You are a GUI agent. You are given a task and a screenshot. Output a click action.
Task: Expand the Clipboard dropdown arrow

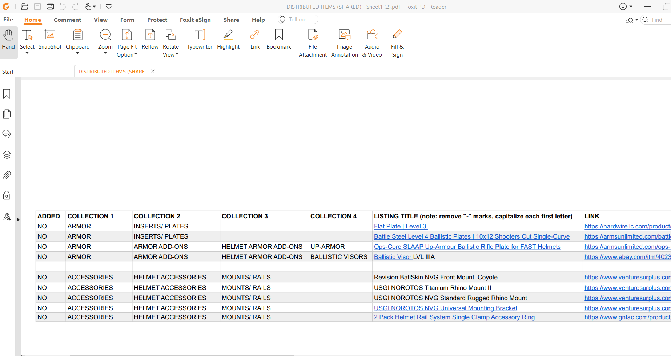[x=77, y=53]
